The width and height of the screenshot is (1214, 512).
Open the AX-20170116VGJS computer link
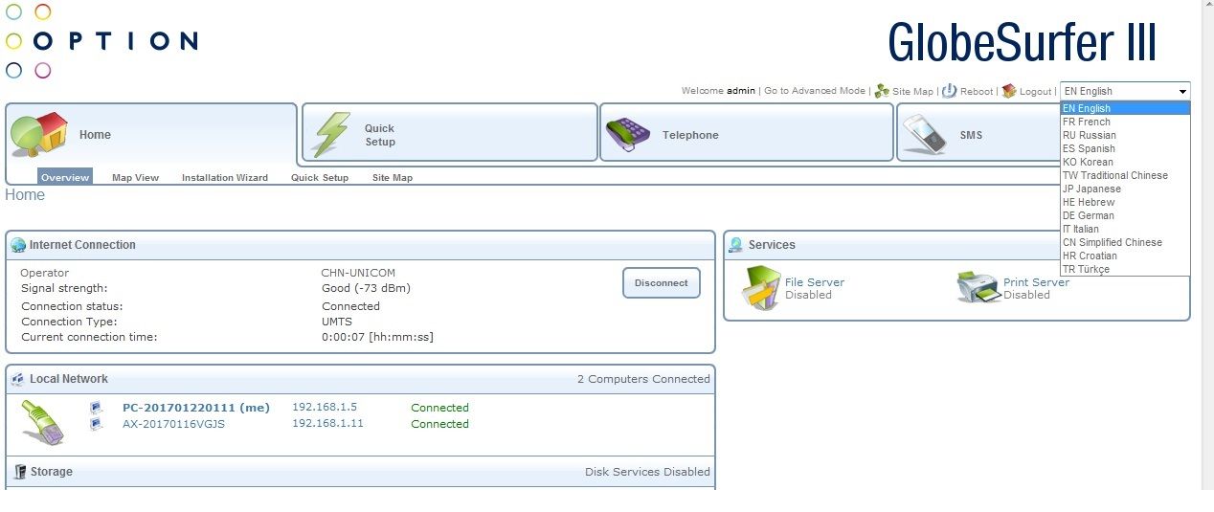coord(173,424)
